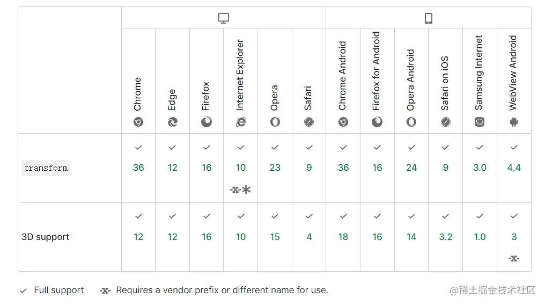Click the WebView Android robot icon

click(514, 122)
